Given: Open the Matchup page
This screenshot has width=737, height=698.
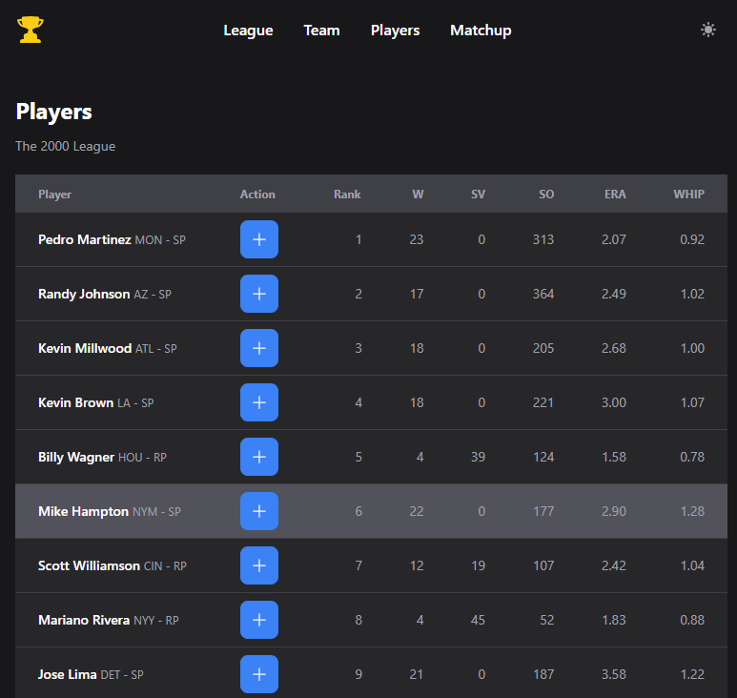Looking at the screenshot, I should coord(481,31).
